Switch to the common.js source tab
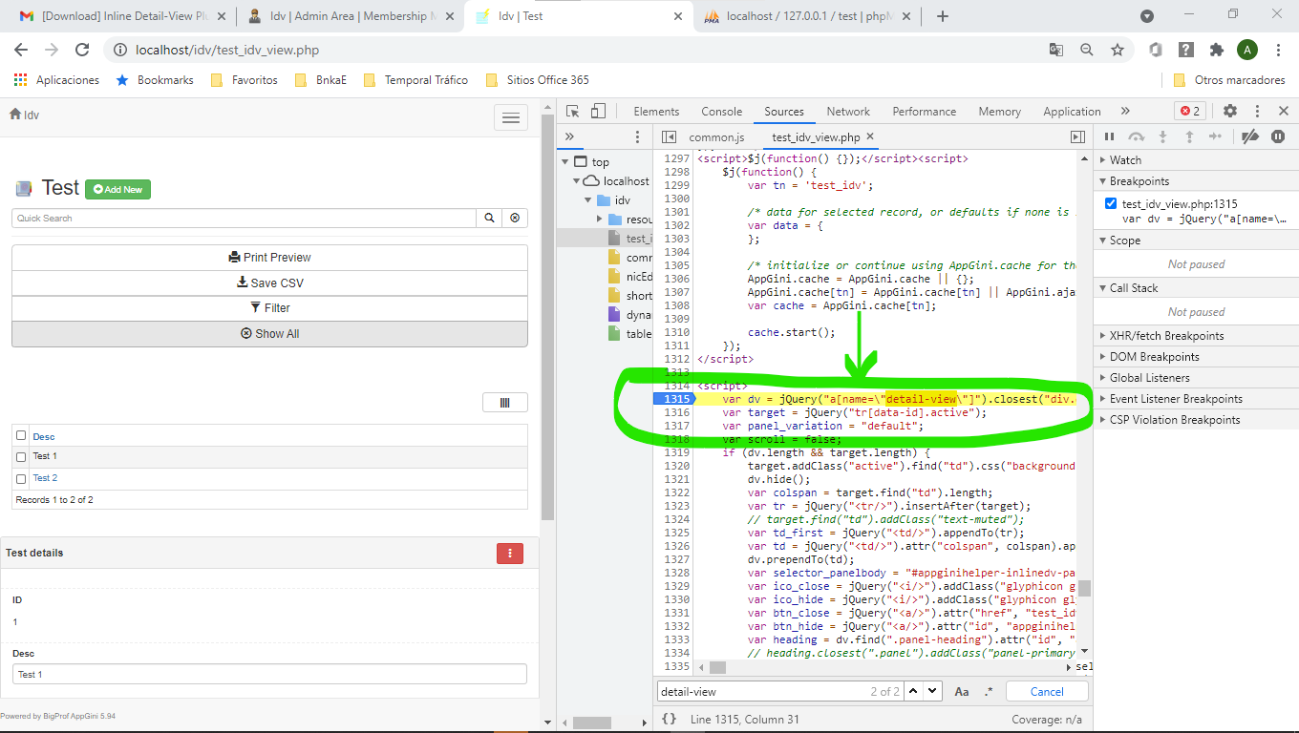Image resolution: width=1299 pixels, height=733 pixels. (x=716, y=137)
